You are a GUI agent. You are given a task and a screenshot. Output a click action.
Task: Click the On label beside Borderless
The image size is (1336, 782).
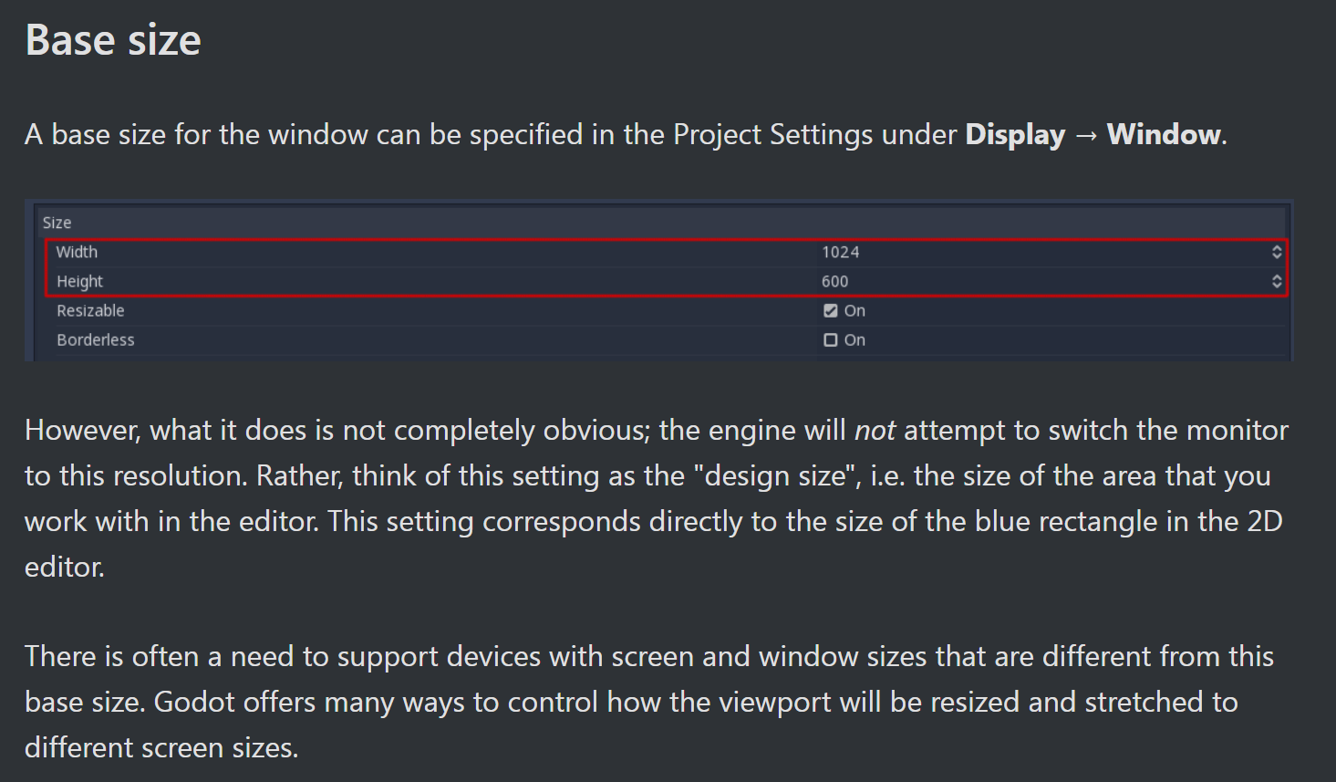point(854,339)
